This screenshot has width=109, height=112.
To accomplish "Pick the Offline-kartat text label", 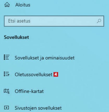I will click(x=29, y=91).
